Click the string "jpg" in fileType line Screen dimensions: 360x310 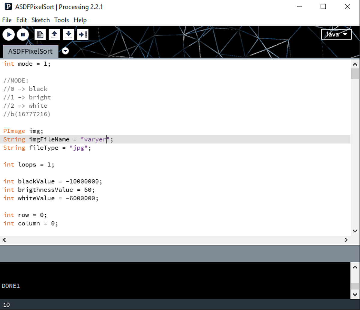pyautogui.click(x=79, y=148)
